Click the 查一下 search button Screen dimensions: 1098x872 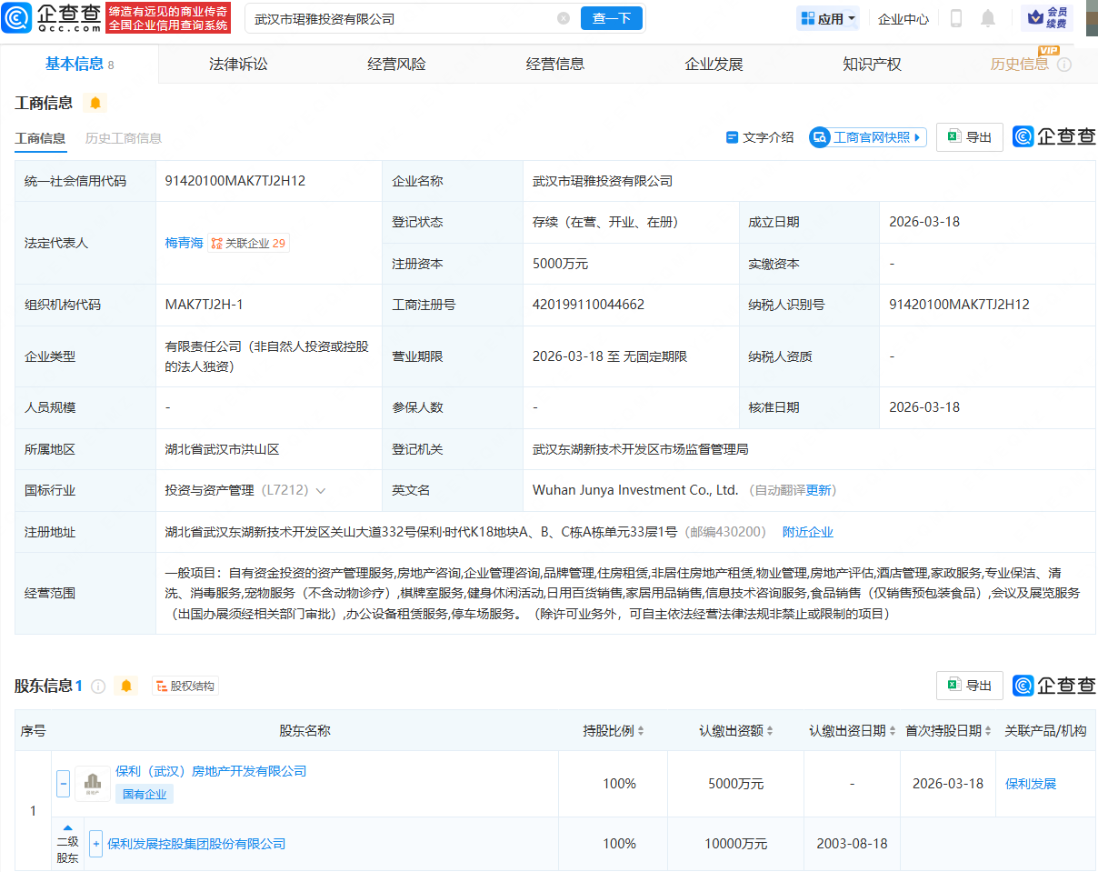(x=611, y=18)
